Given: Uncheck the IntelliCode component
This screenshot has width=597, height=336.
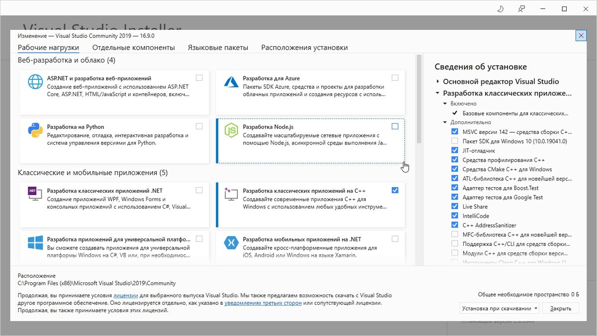Looking at the screenshot, I should [455, 216].
